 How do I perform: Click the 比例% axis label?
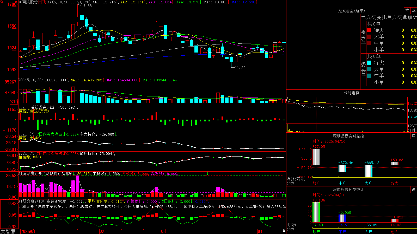[x=291, y=225]
